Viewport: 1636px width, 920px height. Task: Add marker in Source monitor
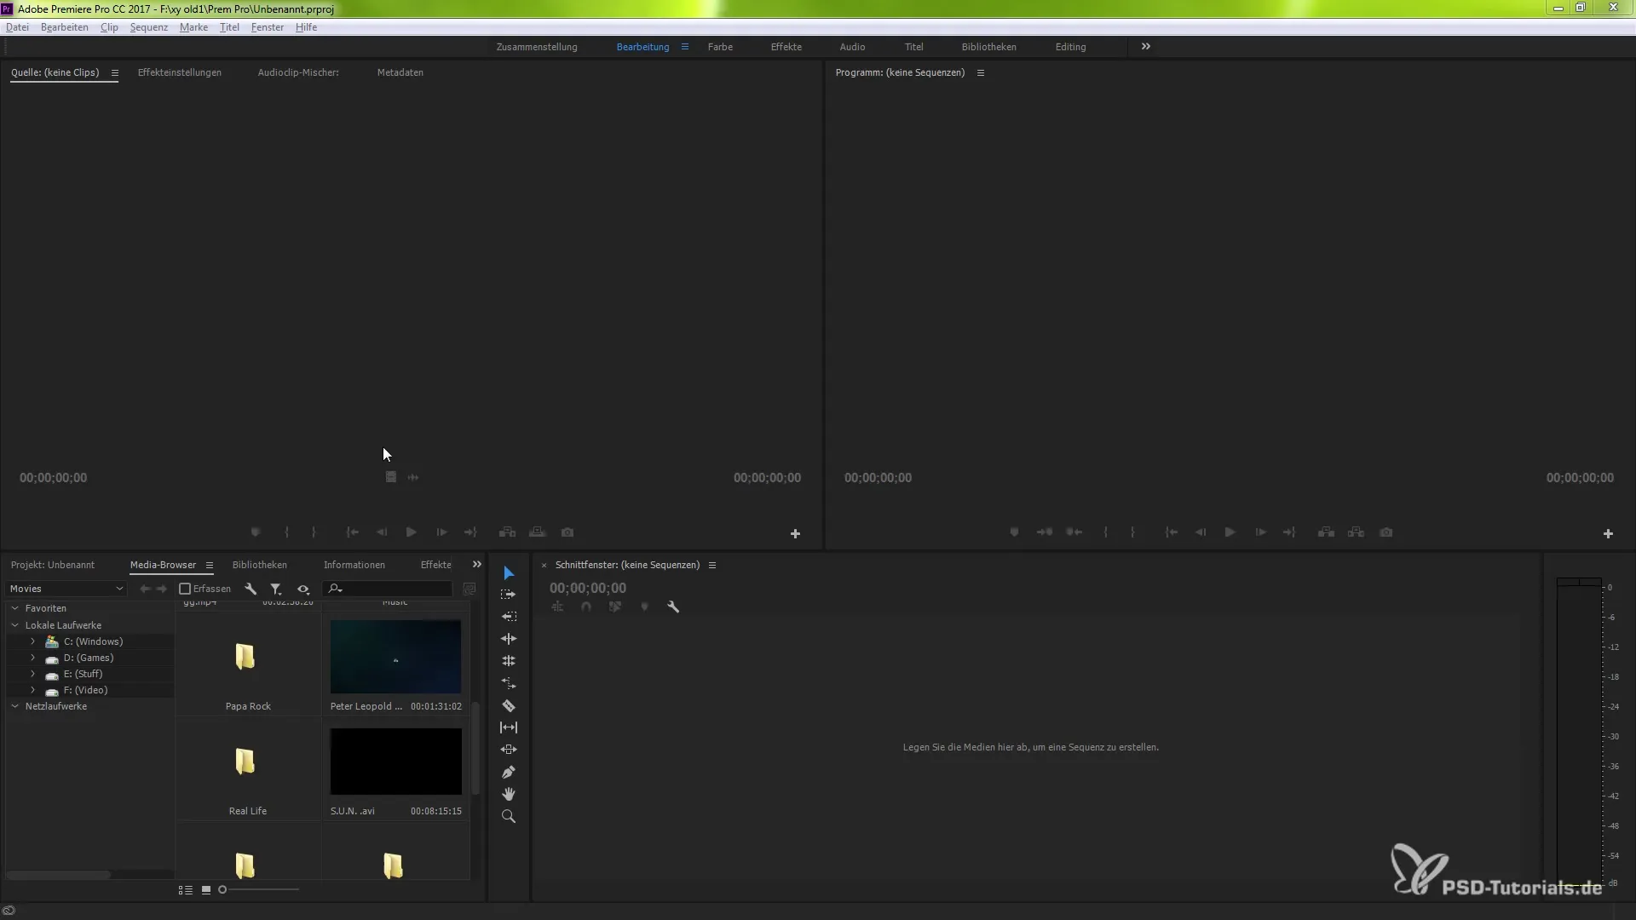click(x=255, y=532)
